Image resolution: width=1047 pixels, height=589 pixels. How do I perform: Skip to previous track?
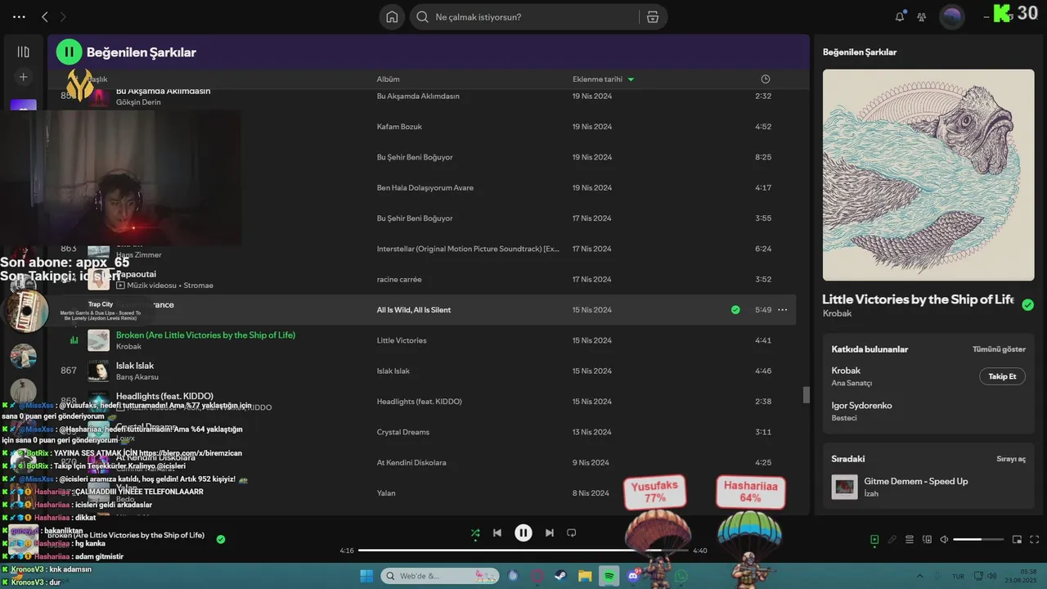tap(497, 533)
